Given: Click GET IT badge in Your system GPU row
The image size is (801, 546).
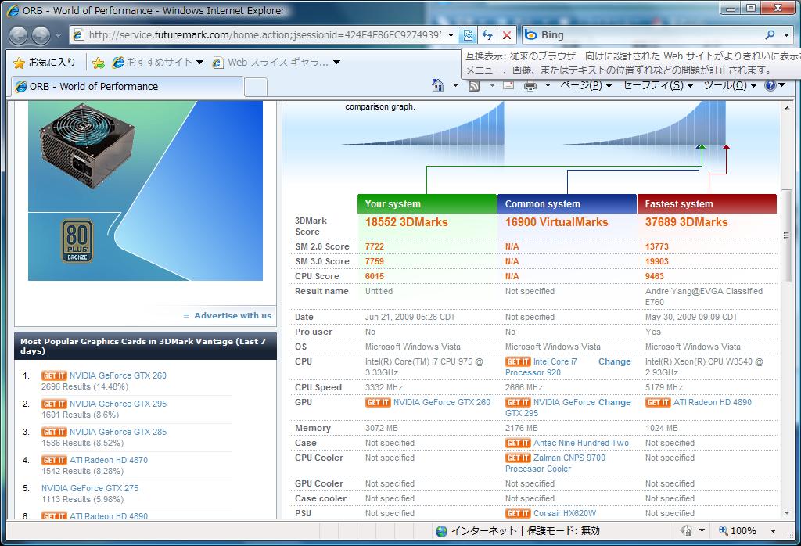Looking at the screenshot, I should [x=378, y=403].
